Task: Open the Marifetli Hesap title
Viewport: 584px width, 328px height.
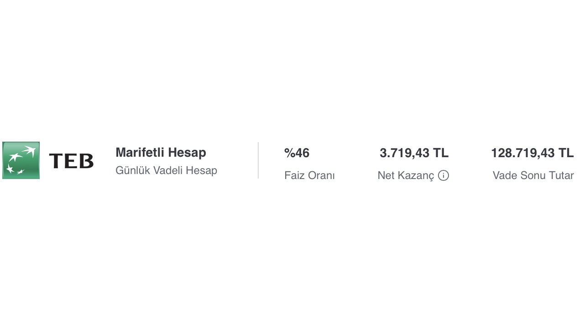Action: [161, 152]
